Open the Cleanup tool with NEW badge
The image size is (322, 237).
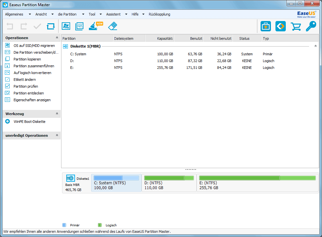[95, 26]
